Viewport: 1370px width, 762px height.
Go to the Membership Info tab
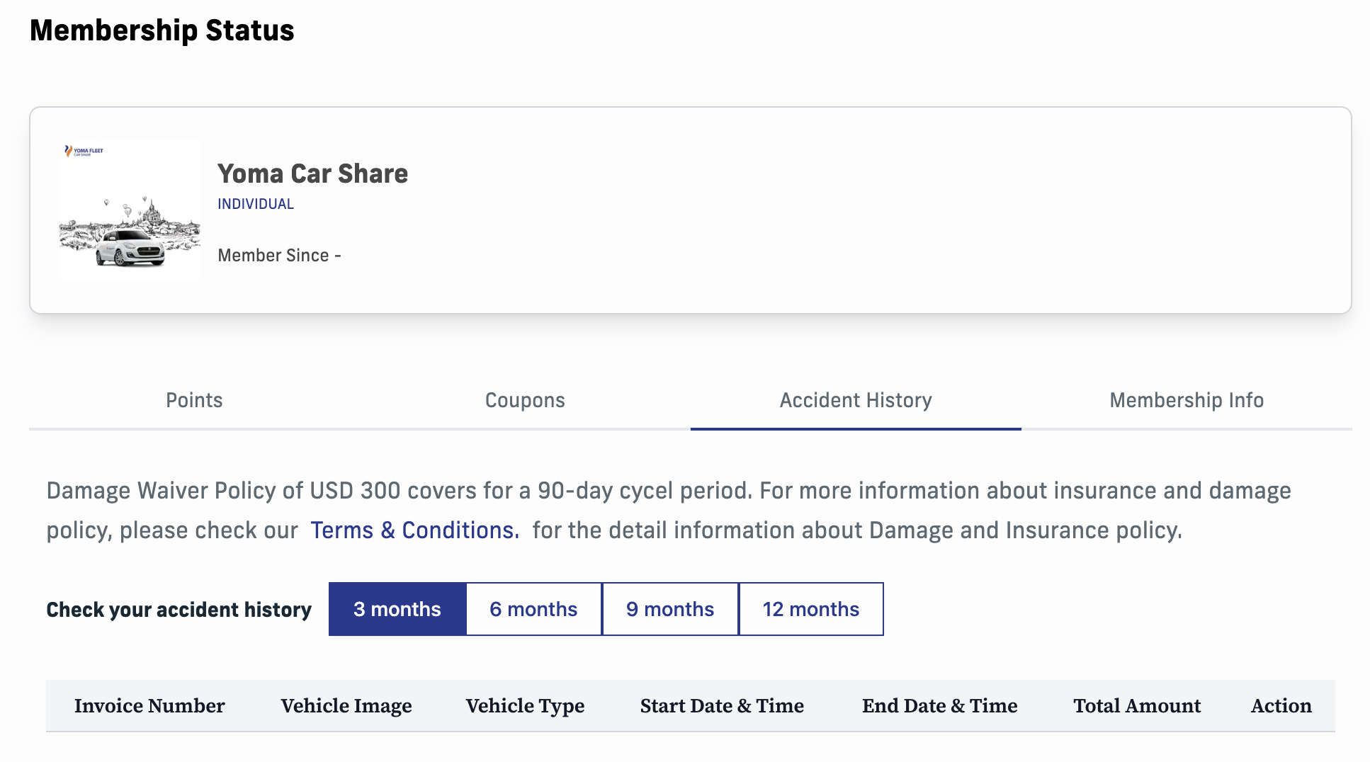click(1187, 400)
